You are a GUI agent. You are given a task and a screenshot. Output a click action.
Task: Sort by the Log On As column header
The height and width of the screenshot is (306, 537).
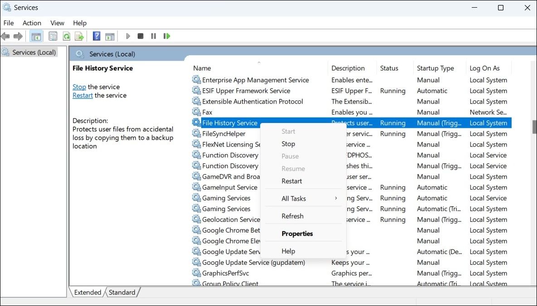[489, 68]
